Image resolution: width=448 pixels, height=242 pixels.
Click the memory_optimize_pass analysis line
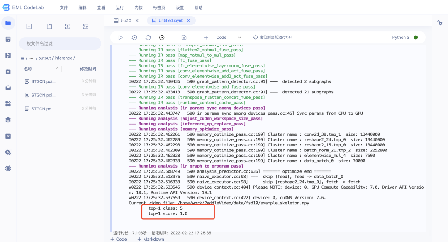[181, 129]
